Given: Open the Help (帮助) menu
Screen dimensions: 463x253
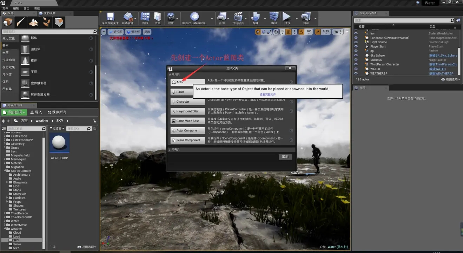Looking at the screenshot, I should point(37,8).
